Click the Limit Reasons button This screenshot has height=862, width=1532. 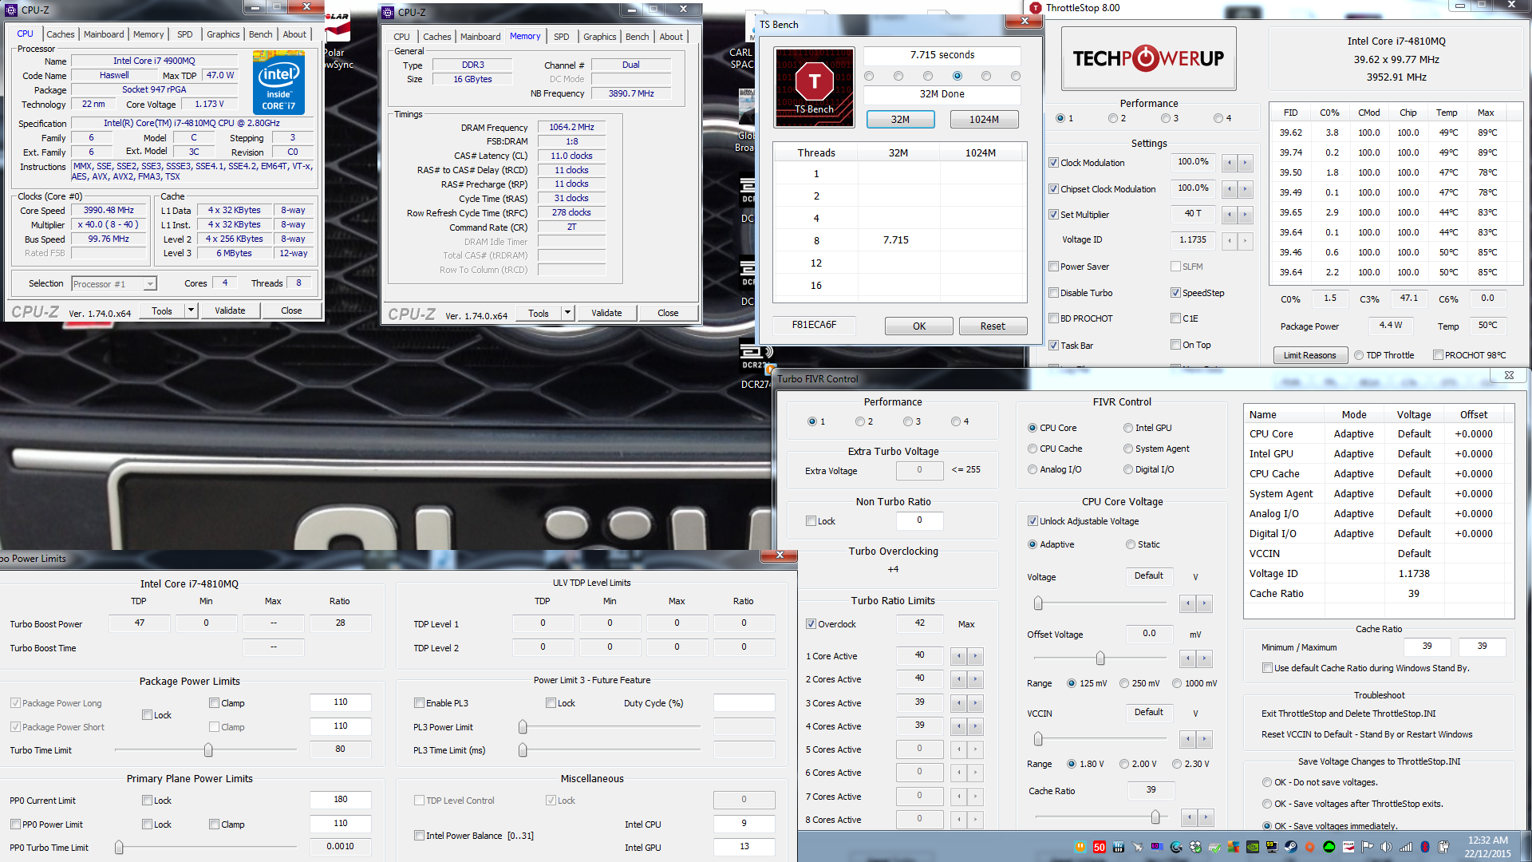tap(1309, 355)
